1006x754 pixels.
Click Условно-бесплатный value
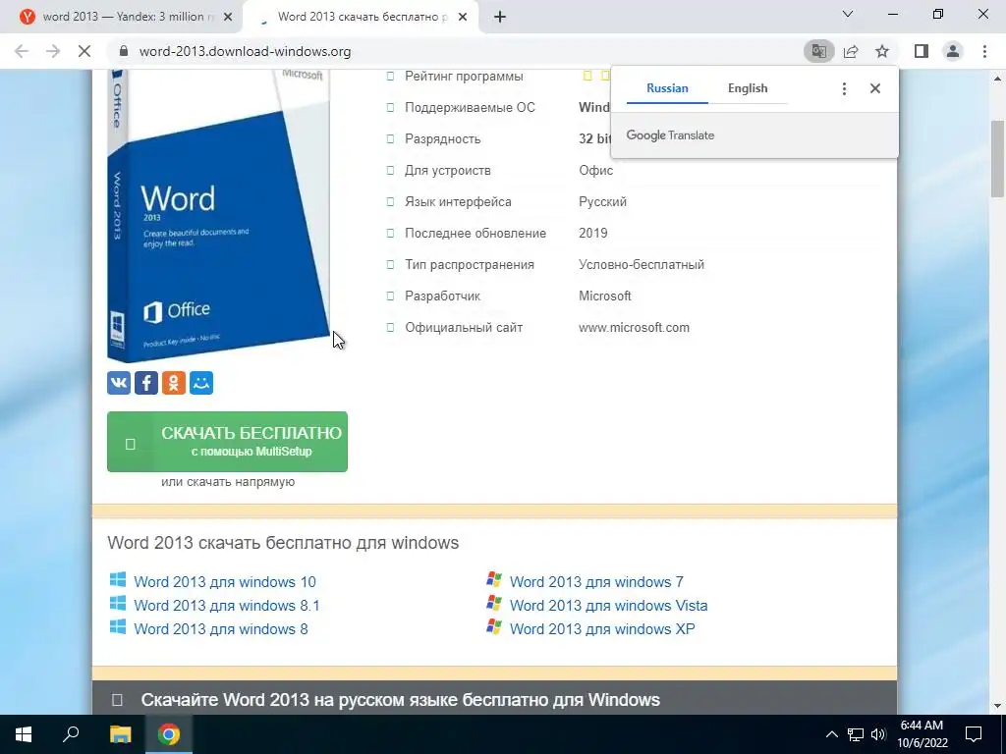pyautogui.click(x=642, y=265)
